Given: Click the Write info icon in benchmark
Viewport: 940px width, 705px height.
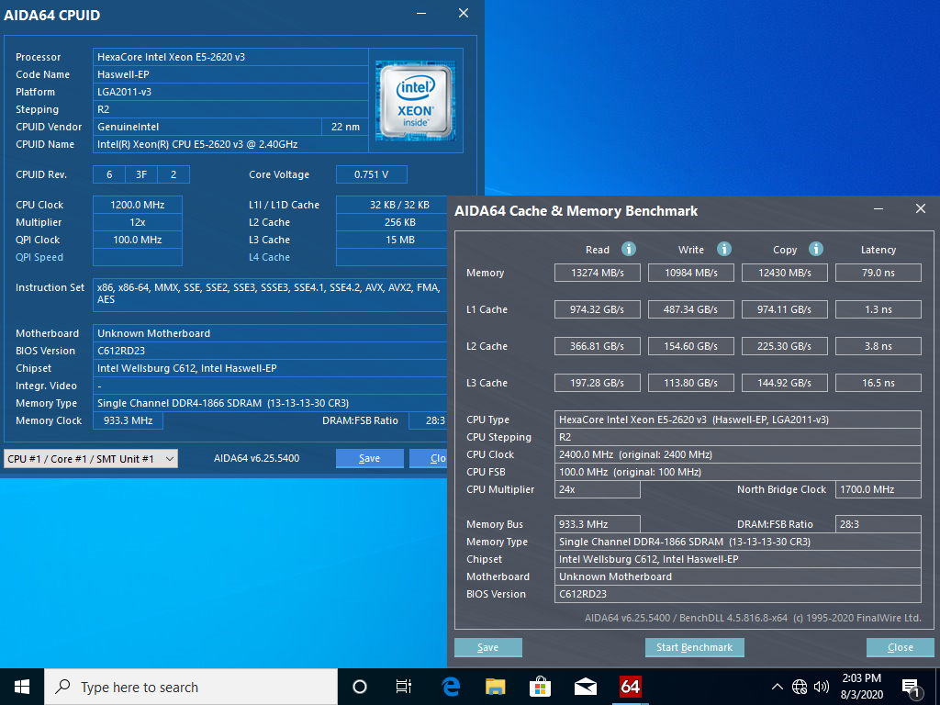Looking at the screenshot, I should click(724, 249).
